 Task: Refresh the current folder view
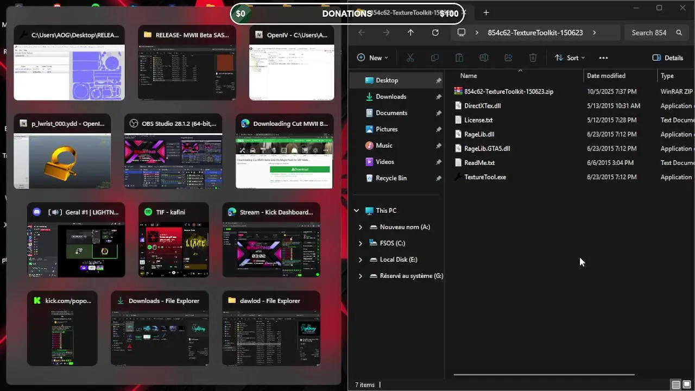pos(435,33)
